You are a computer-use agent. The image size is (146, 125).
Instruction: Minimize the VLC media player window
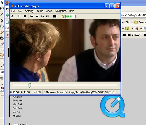(x=107, y=6)
